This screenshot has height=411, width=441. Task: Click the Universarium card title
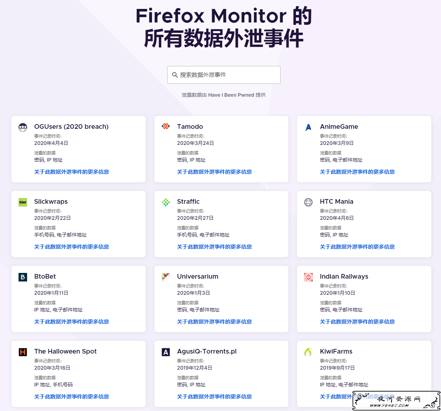(x=198, y=276)
